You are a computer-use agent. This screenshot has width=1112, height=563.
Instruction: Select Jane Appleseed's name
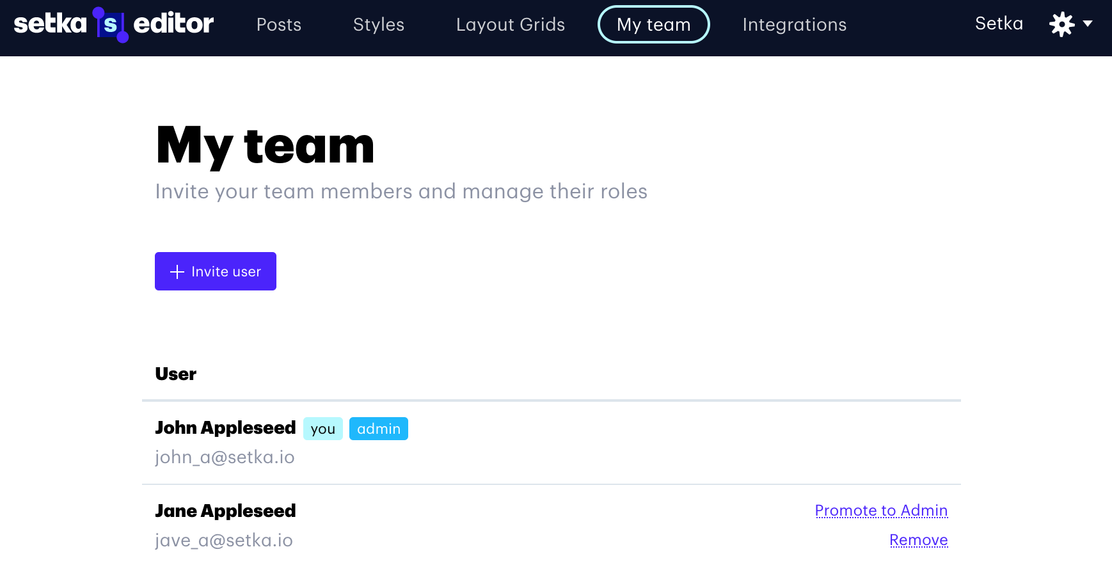pyautogui.click(x=225, y=511)
